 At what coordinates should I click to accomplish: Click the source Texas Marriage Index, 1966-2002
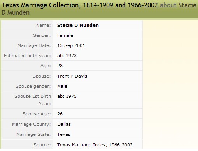click(x=95, y=145)
